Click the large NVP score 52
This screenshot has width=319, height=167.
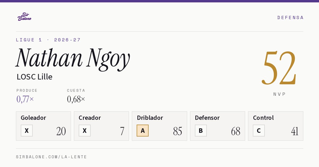pyautogui.click(x=279, y=68)
